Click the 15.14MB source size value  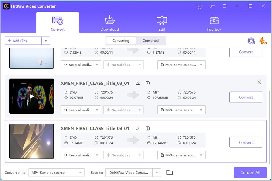point(76,143)
